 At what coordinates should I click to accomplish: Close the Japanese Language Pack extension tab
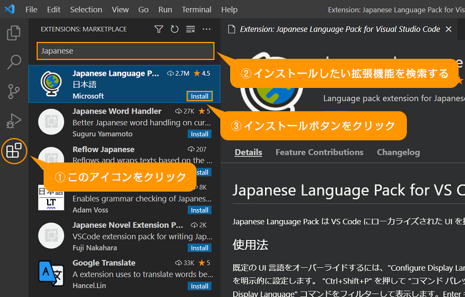tap(449, 29)
